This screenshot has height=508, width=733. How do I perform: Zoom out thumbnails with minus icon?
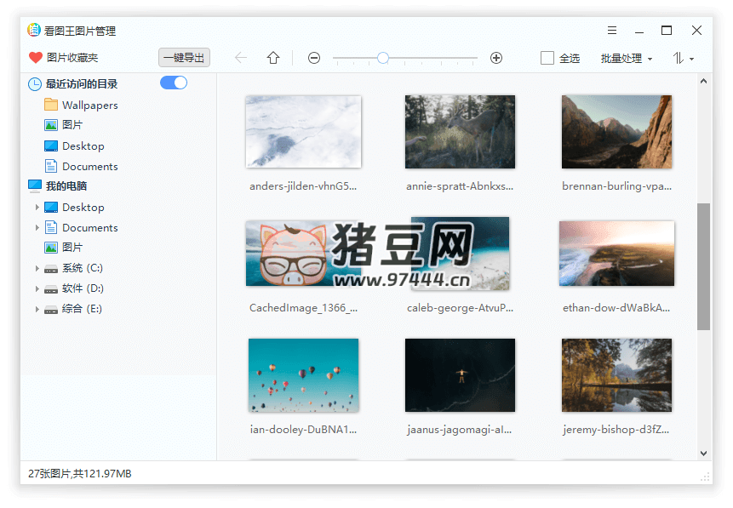click(x=314, y=58)
